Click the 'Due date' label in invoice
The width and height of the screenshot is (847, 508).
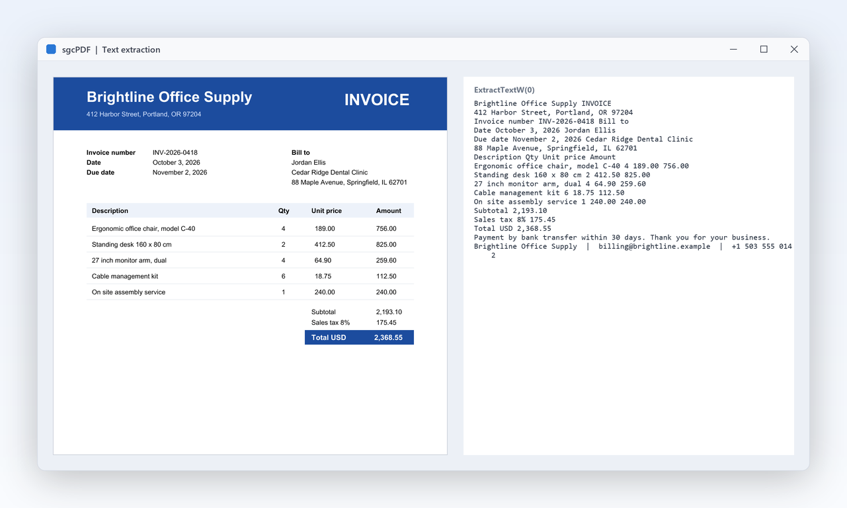point(101,173)
